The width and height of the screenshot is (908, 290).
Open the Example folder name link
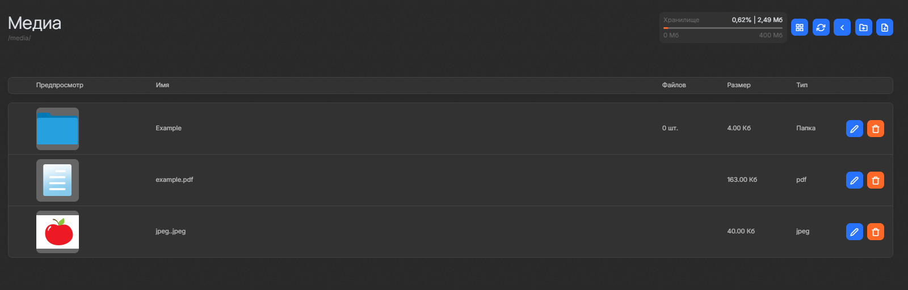pyautogui.click(x=169, y=128)
